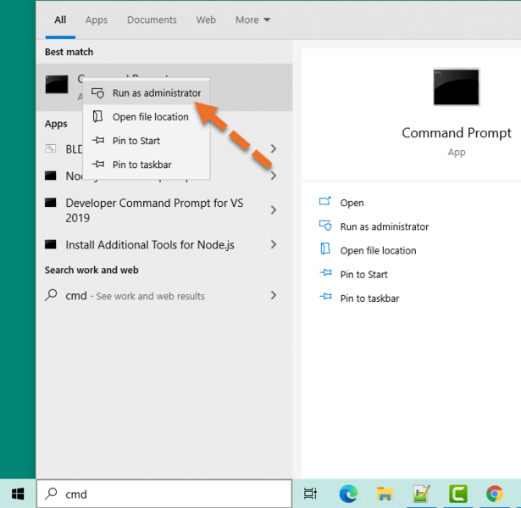Click pin icon beside right-pane Pin to Start
The image size is (521, 508).
[x=325, y=273]
